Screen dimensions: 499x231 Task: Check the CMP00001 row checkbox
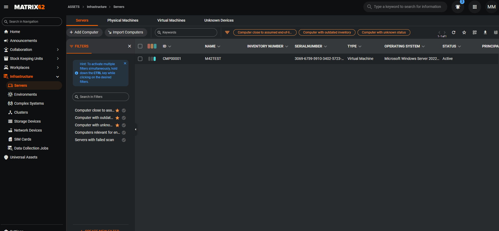(140, 59)
